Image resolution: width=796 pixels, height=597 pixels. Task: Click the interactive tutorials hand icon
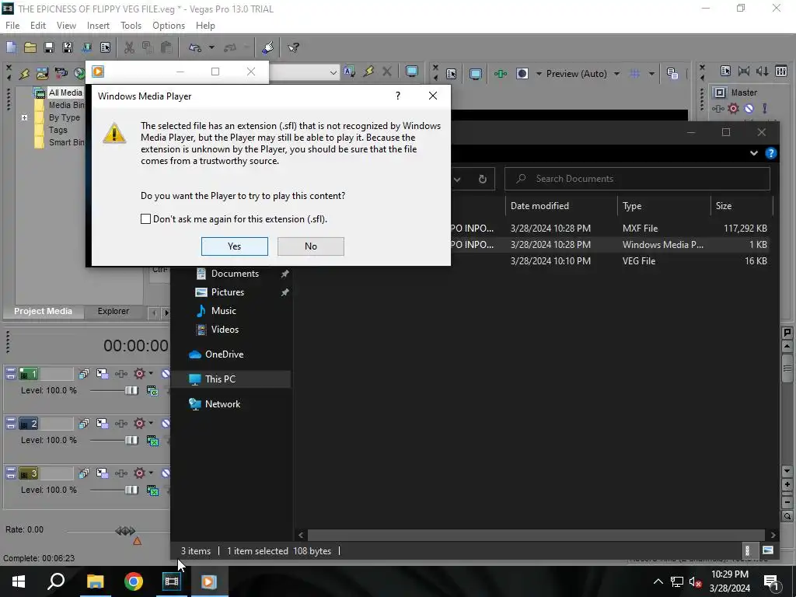(267, 47)
